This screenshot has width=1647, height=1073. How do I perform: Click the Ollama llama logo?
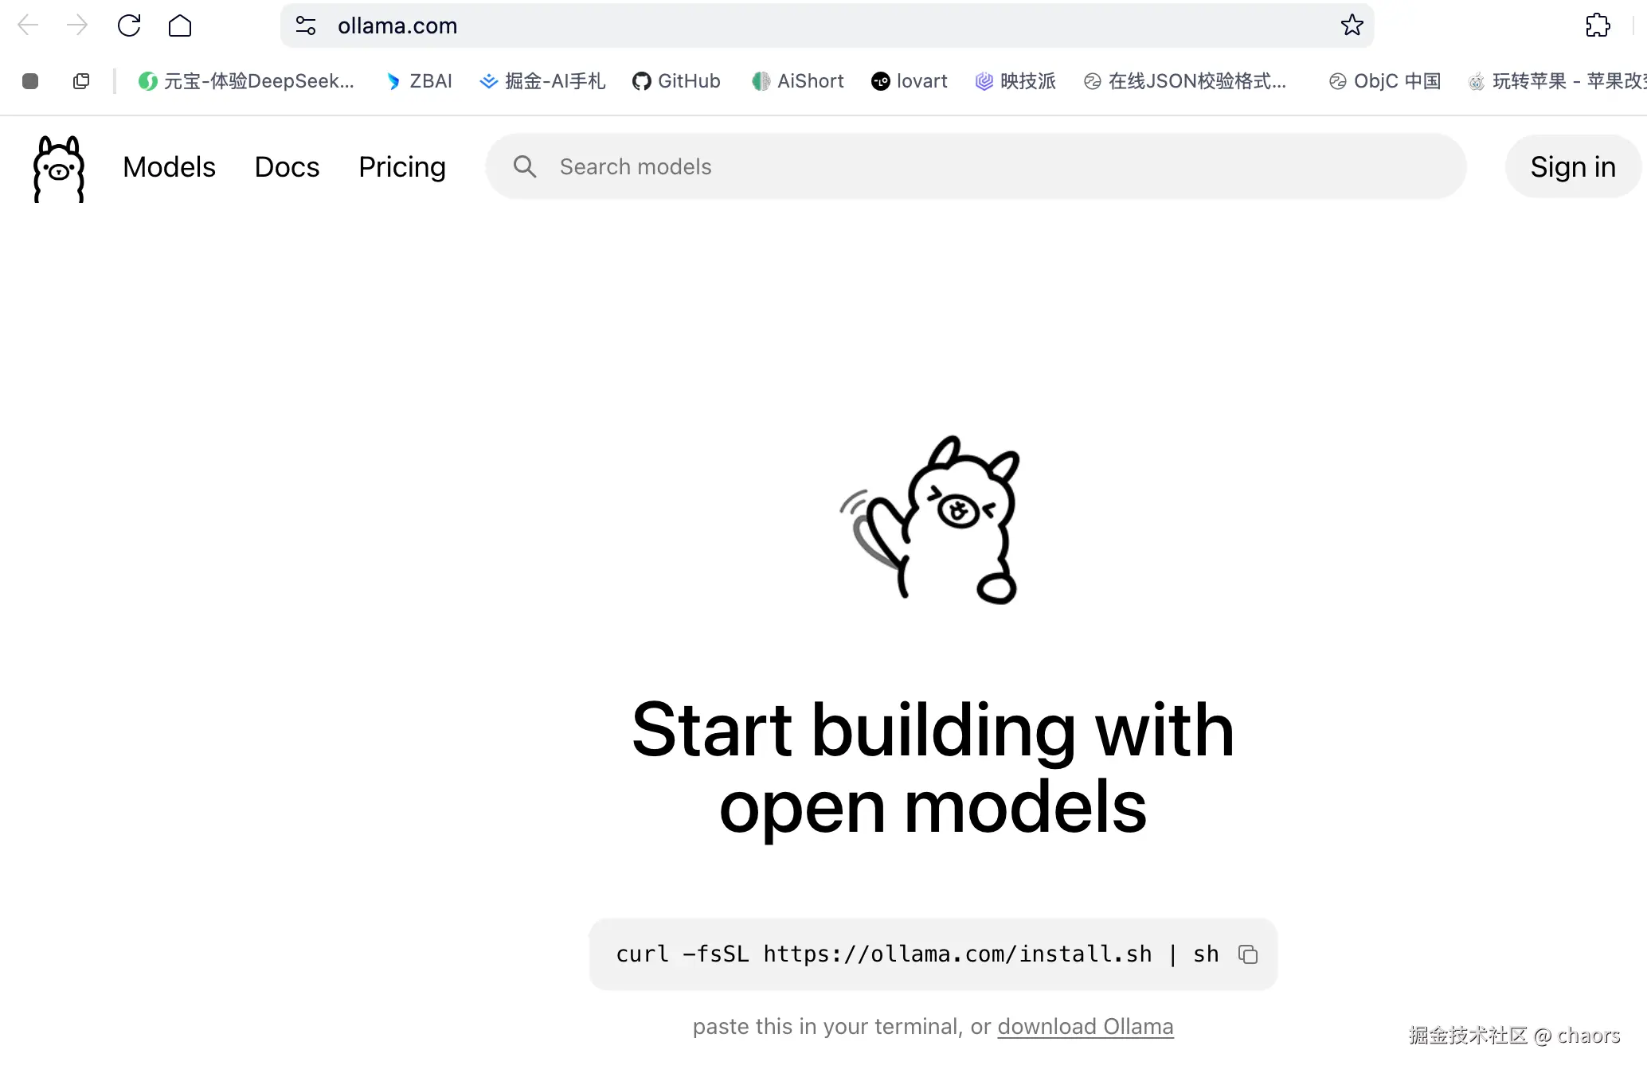point(58,168)
